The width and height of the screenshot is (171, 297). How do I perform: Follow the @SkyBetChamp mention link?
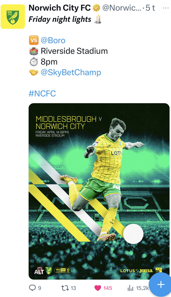coord(71,72)
